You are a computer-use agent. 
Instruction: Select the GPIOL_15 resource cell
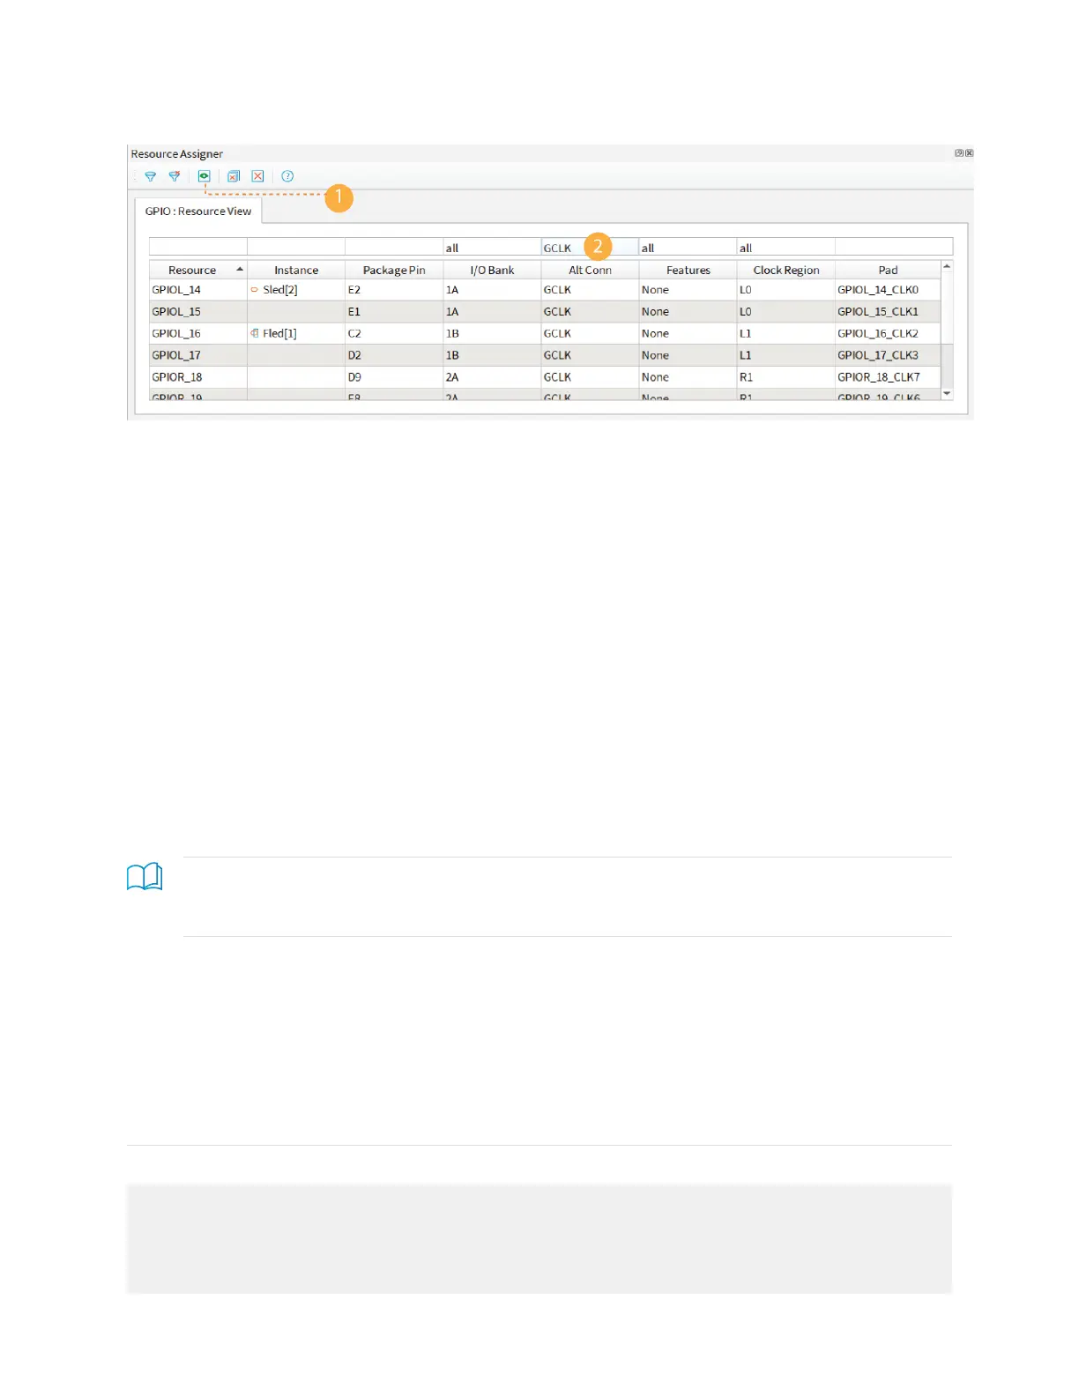[x=197, y=312]
